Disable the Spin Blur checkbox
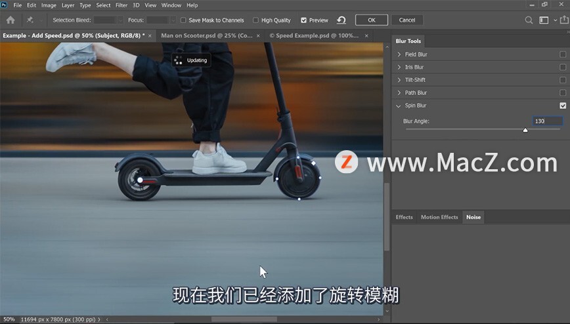 (563, 106)
